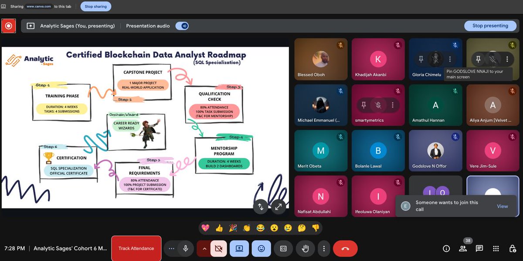Click the present now screen button
The height and width of the screenshot is (261, 523).
pyautogui.click(x=239, y=248)
